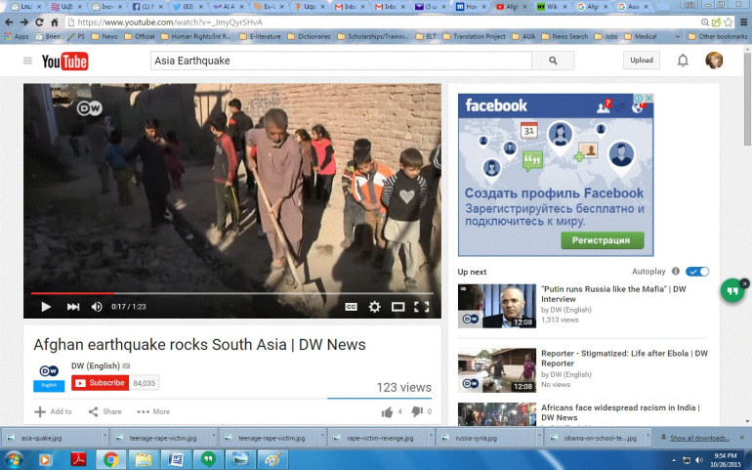The image size is (752, 470).
Task: Open Windows Start menu
Action: click(x=13, y=459)
